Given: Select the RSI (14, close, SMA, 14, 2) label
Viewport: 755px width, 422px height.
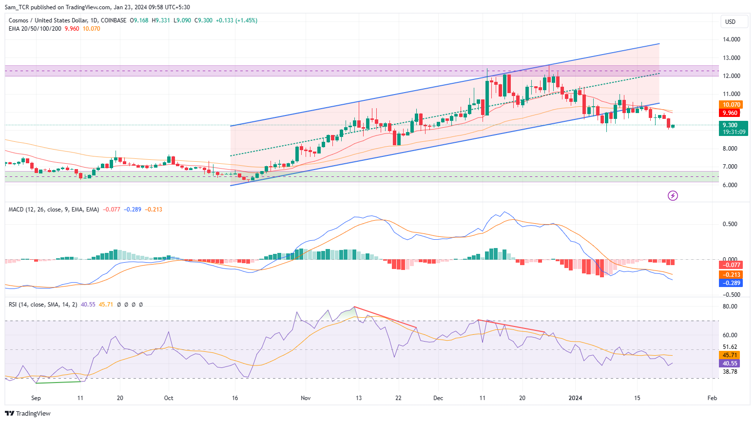Looking at the screenshot, I should (x=43, y=305).
